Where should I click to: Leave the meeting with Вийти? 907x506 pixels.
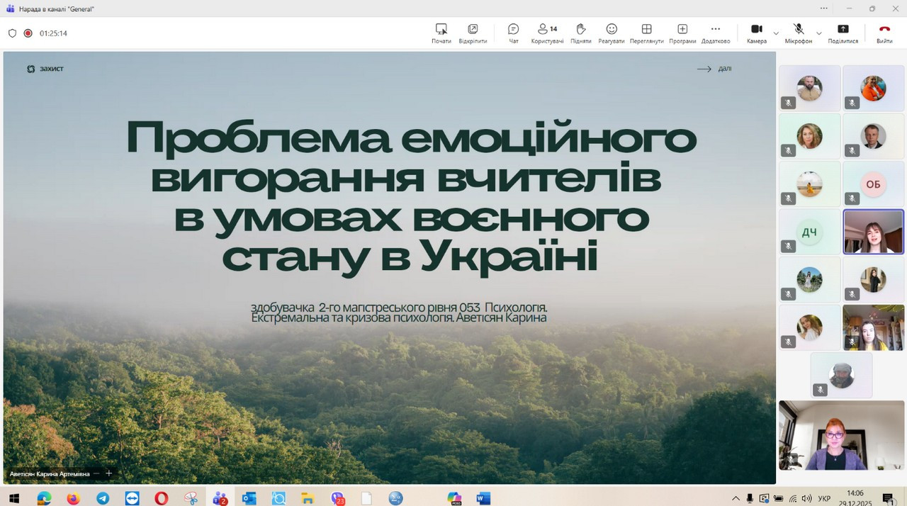coord(884,33)
